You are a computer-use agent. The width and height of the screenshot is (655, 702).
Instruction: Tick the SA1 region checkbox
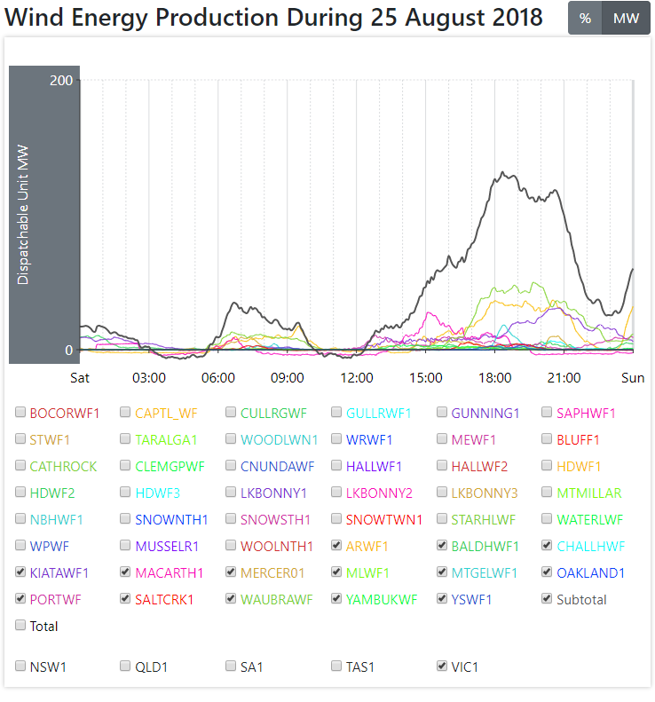click(x=232, y=666)
